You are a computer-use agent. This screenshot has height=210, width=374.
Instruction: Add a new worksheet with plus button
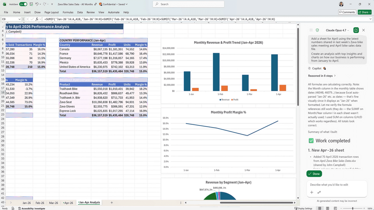(112, 203)
